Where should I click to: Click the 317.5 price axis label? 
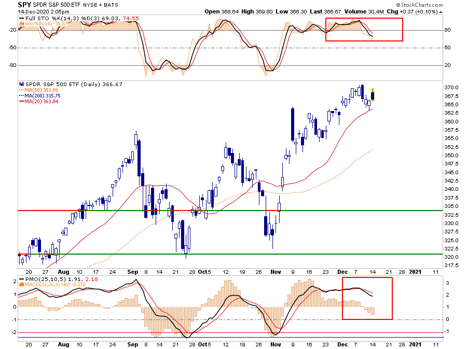tap(451, 266)
